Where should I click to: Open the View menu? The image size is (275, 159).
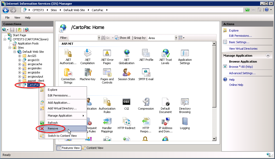pos(17,18)
